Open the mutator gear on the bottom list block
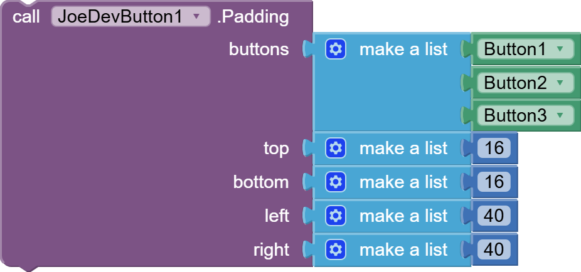Viewport: 581px width, 272px height. click(336, 182)
